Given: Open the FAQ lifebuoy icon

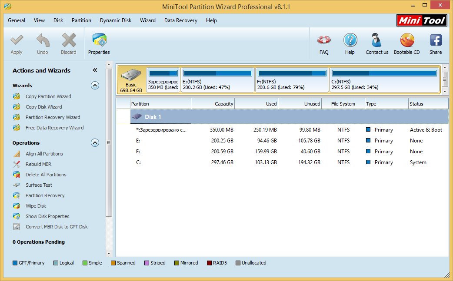Looking at the screenshot, I should [324, 40].
